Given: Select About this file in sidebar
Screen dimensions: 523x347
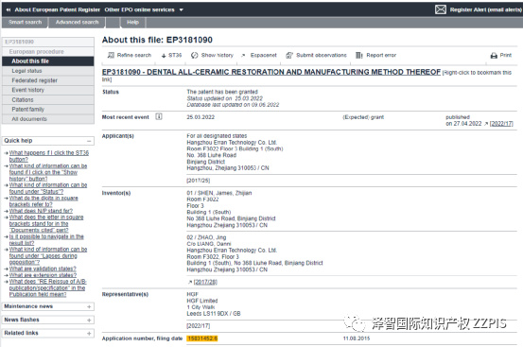Looking at the screenshot, I should point(48,61).
